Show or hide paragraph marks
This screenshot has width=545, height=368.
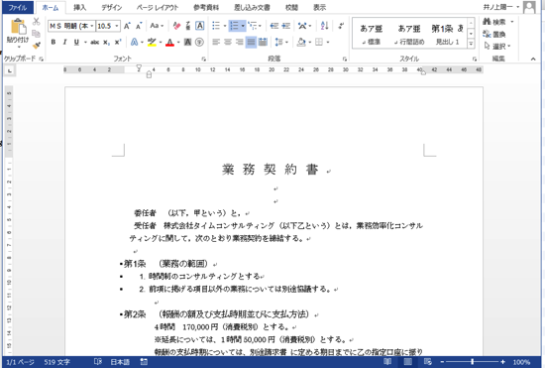tap(341, 26)
